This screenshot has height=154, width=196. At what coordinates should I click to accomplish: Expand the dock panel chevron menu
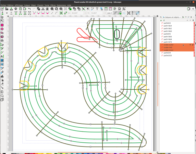(194, 17)
